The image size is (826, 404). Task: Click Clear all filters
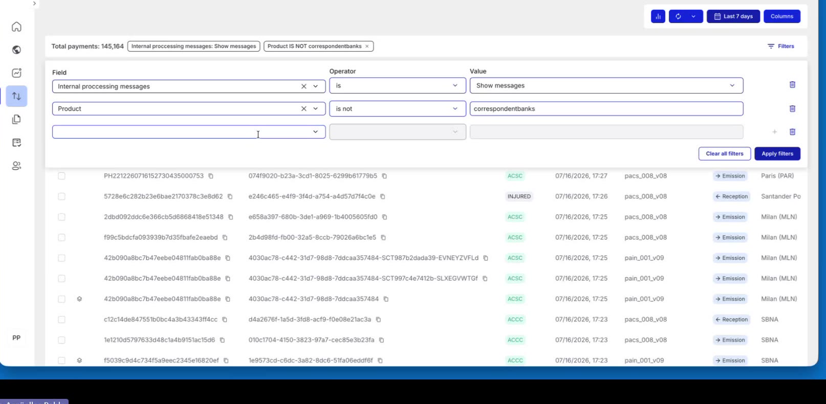pos(725,153)
